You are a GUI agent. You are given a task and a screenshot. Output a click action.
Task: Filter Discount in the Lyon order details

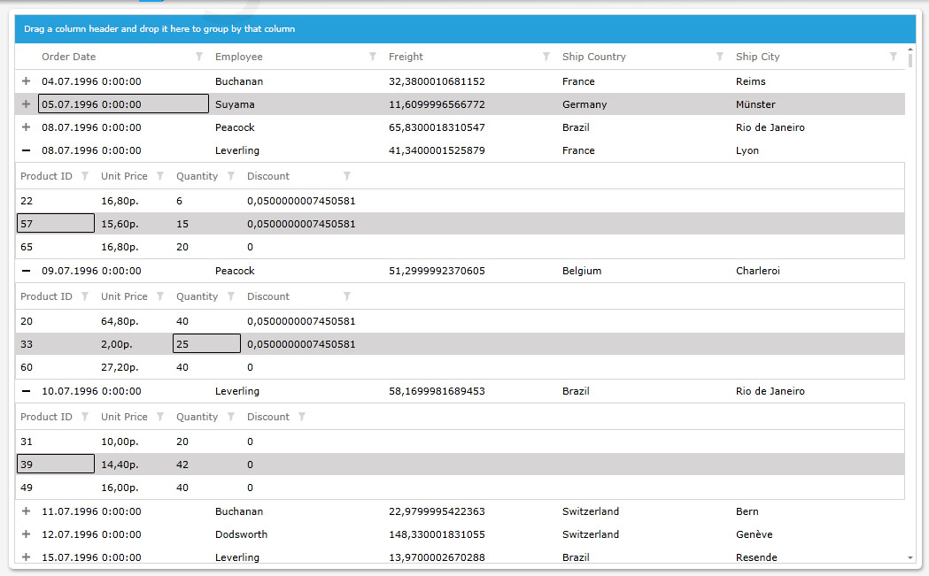[347, 176]
